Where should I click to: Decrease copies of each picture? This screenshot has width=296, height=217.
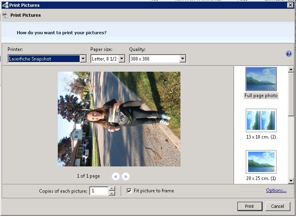click(112, 193)
